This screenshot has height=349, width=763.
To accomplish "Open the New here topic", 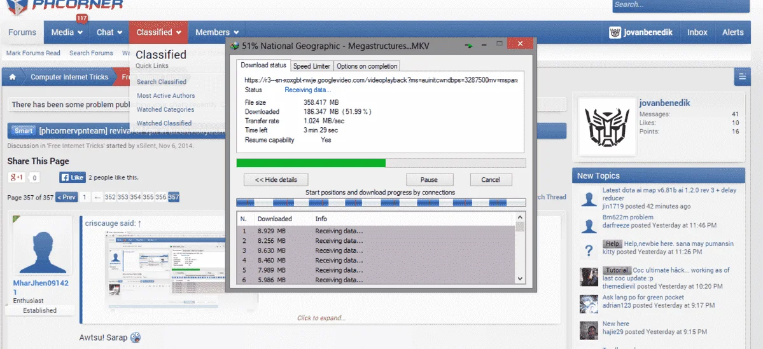I will 615,323.
